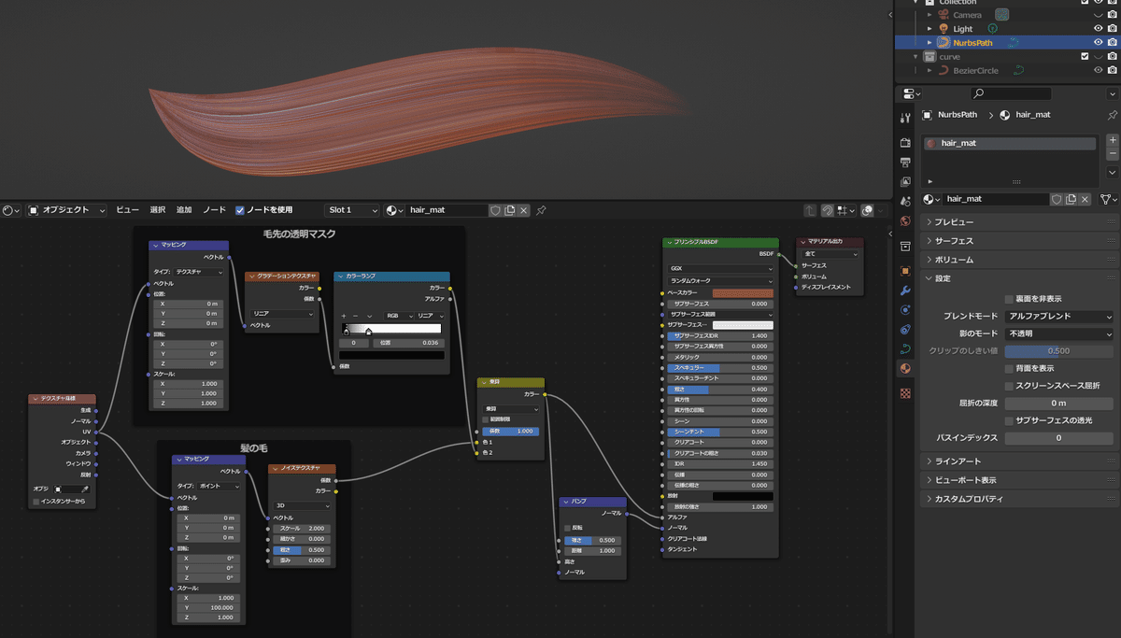Open the Output properties tab icon

[x=904, y=163]
